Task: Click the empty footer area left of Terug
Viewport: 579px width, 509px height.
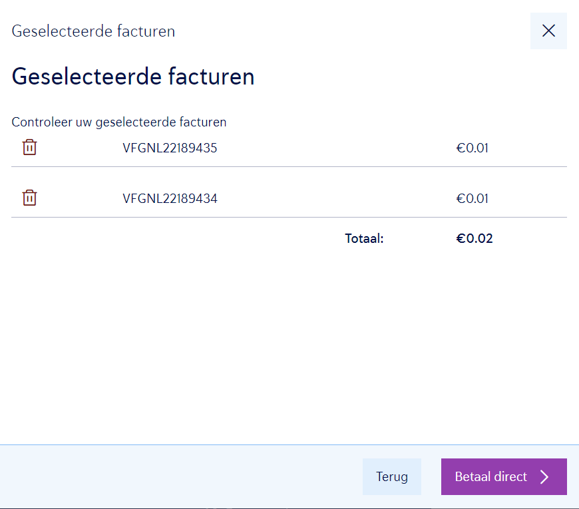Action: coord(180,476)
